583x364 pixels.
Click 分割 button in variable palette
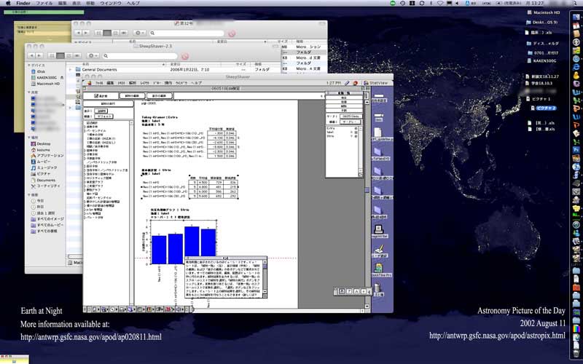[344, 111]
